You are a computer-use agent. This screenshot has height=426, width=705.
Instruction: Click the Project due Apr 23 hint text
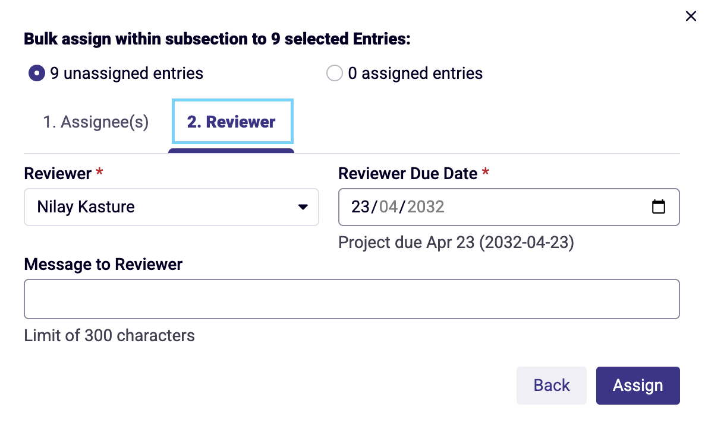pyautogui.click(x=456, y=243)
